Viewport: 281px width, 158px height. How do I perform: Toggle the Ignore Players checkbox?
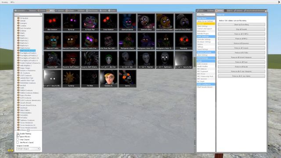click(x=18, y=136)
